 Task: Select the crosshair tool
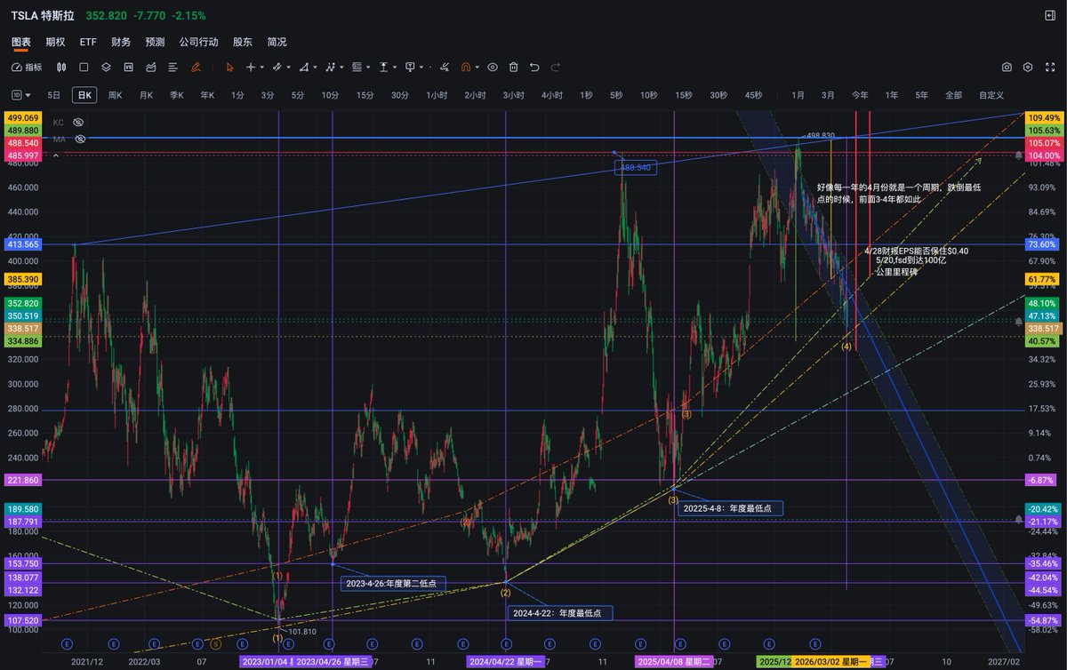pyautogui.click(x=251, y=67)
